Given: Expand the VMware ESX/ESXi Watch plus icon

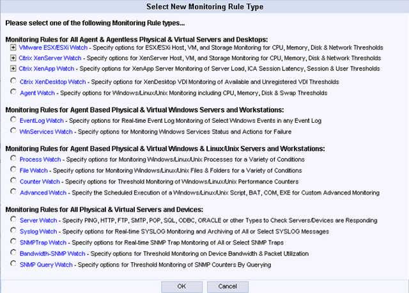Looking at the screenshot, I should pos(13,47).
